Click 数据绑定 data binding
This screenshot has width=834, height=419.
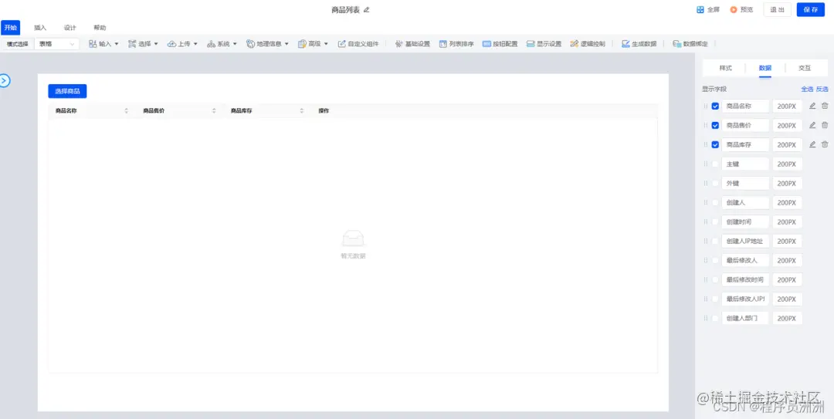tap(690, 44)
